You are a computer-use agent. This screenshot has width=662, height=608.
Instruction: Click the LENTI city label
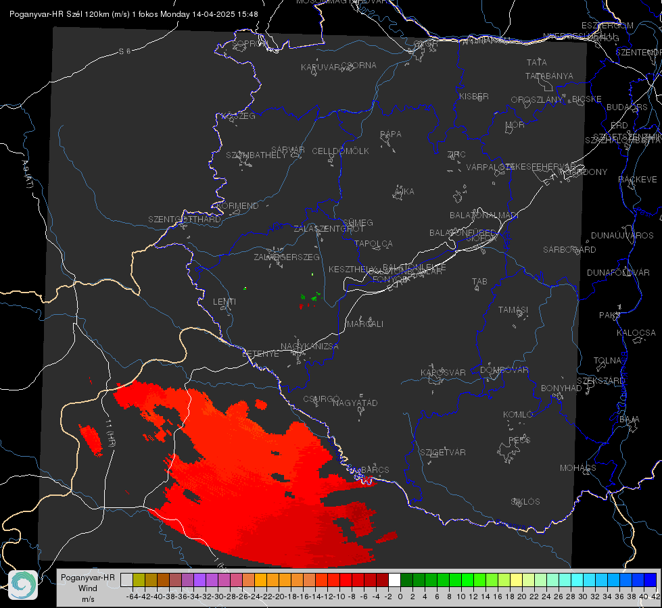point(224,302)
